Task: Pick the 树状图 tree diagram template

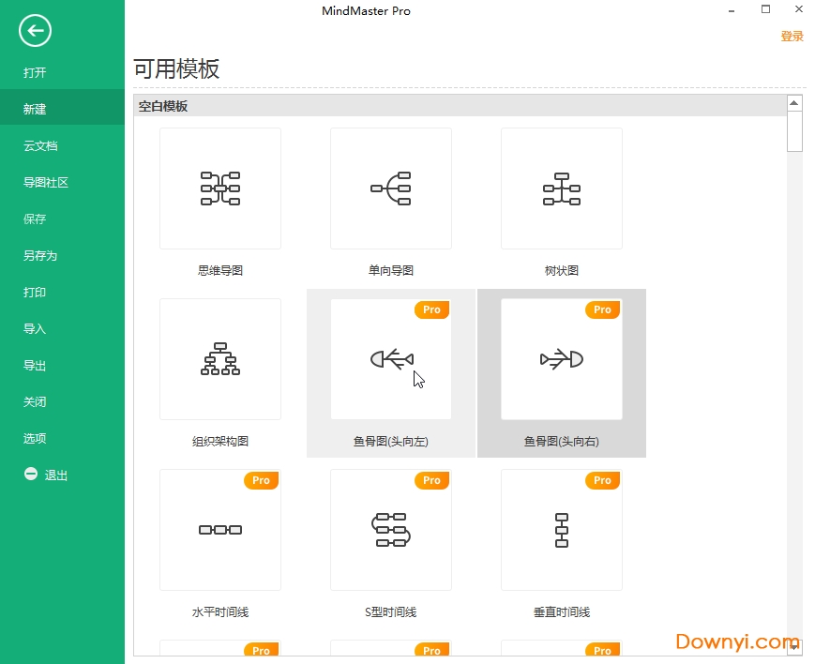Action: coord(562,189)
